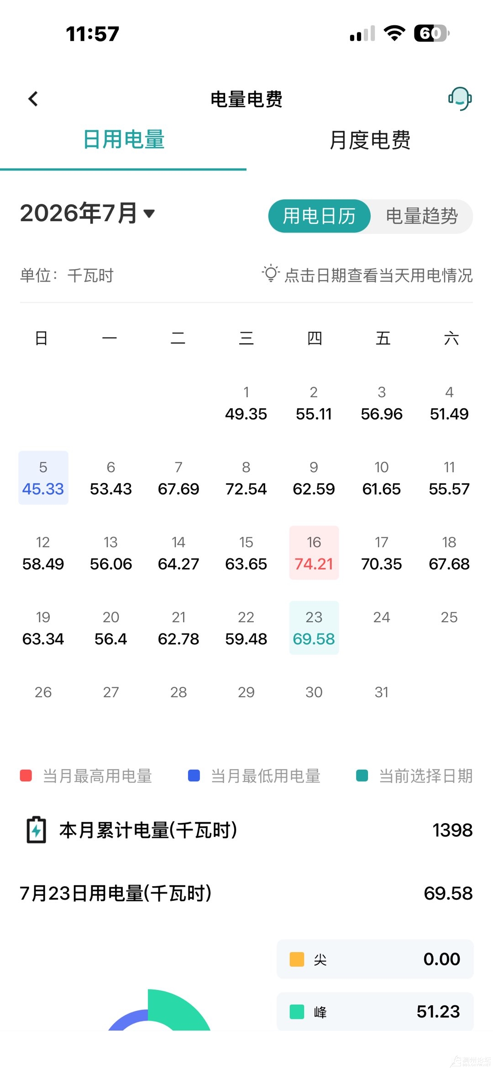Tap date 30 in calendar
This screenshot has height=1070, width=493.
pyautogui.click(x=314, y=692)
